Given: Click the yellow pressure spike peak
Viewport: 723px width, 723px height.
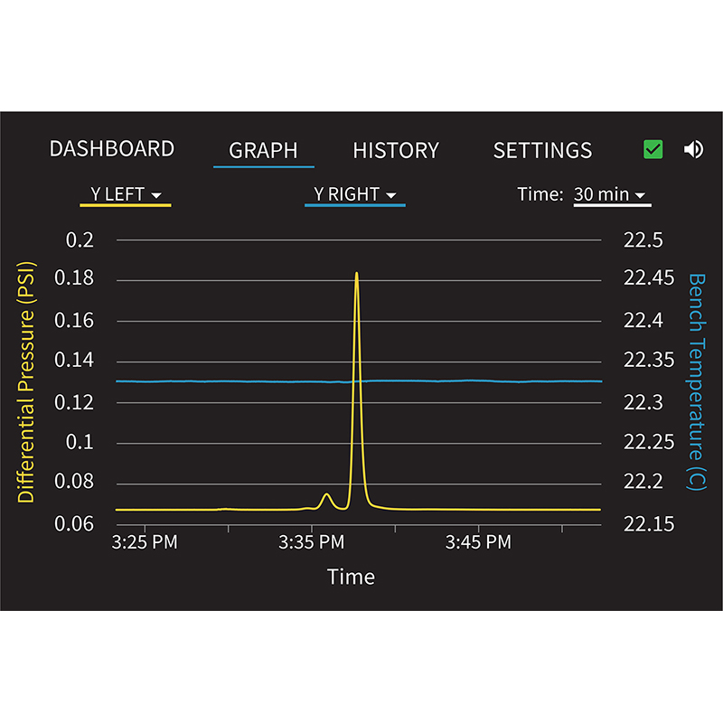Looking at the screenshot, I should pyautogui.click(x=356, y=274).
